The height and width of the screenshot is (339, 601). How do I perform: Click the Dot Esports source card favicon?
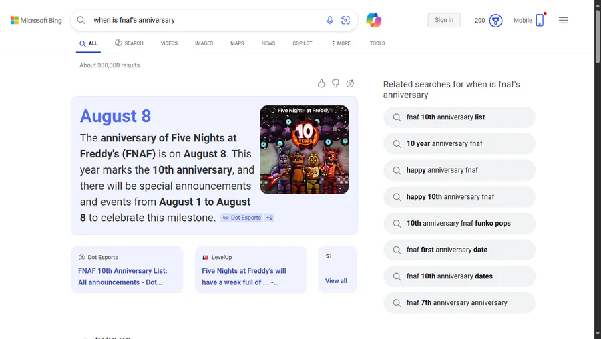[x=81, y=258]
